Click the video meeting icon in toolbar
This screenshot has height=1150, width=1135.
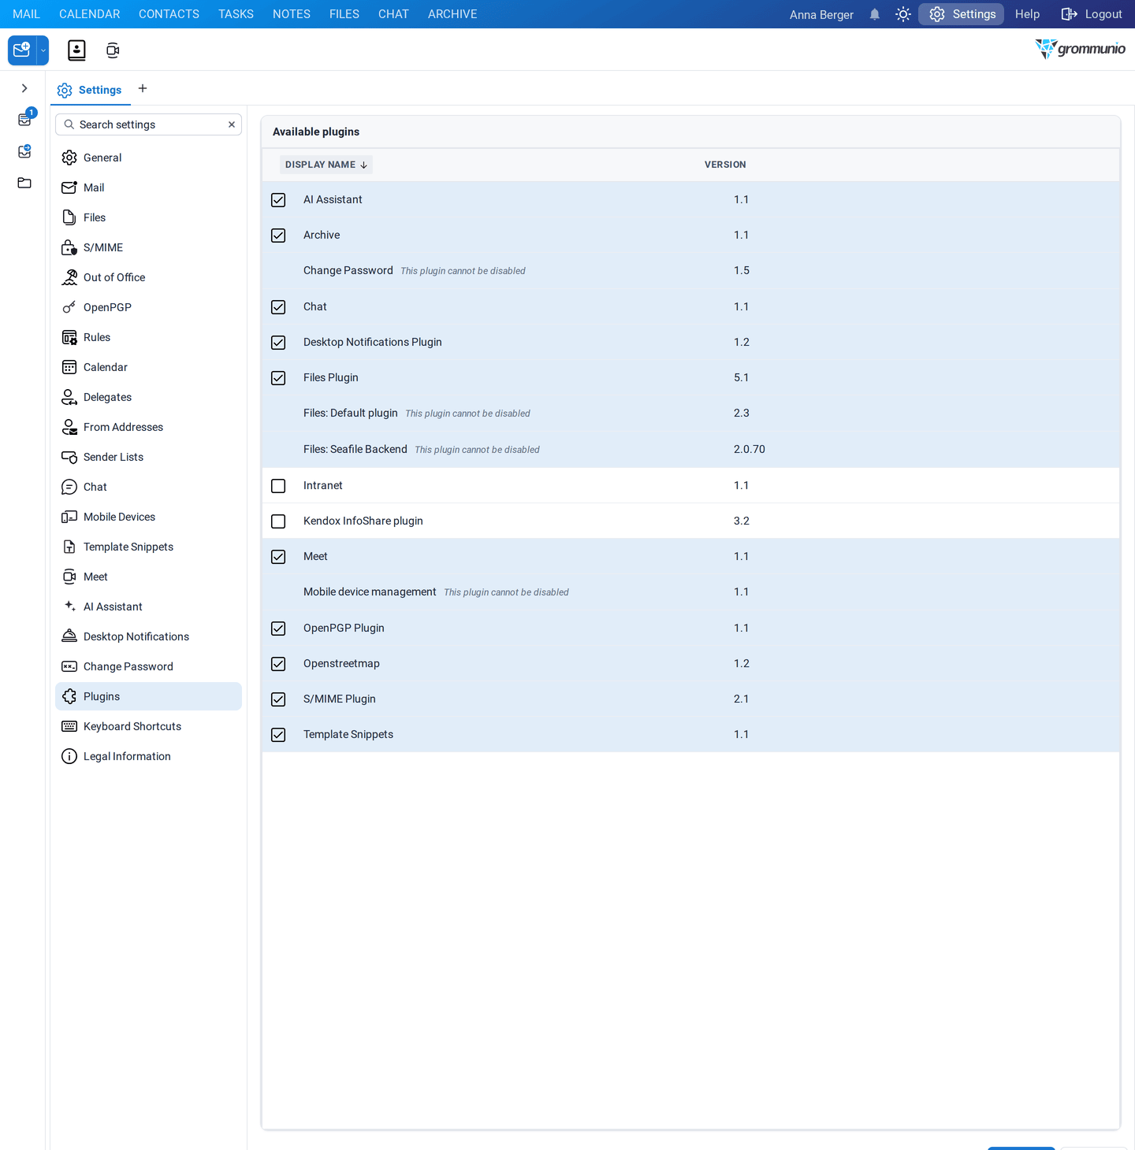113,50
